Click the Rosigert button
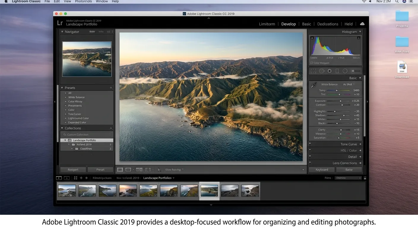 pos(73,170)
